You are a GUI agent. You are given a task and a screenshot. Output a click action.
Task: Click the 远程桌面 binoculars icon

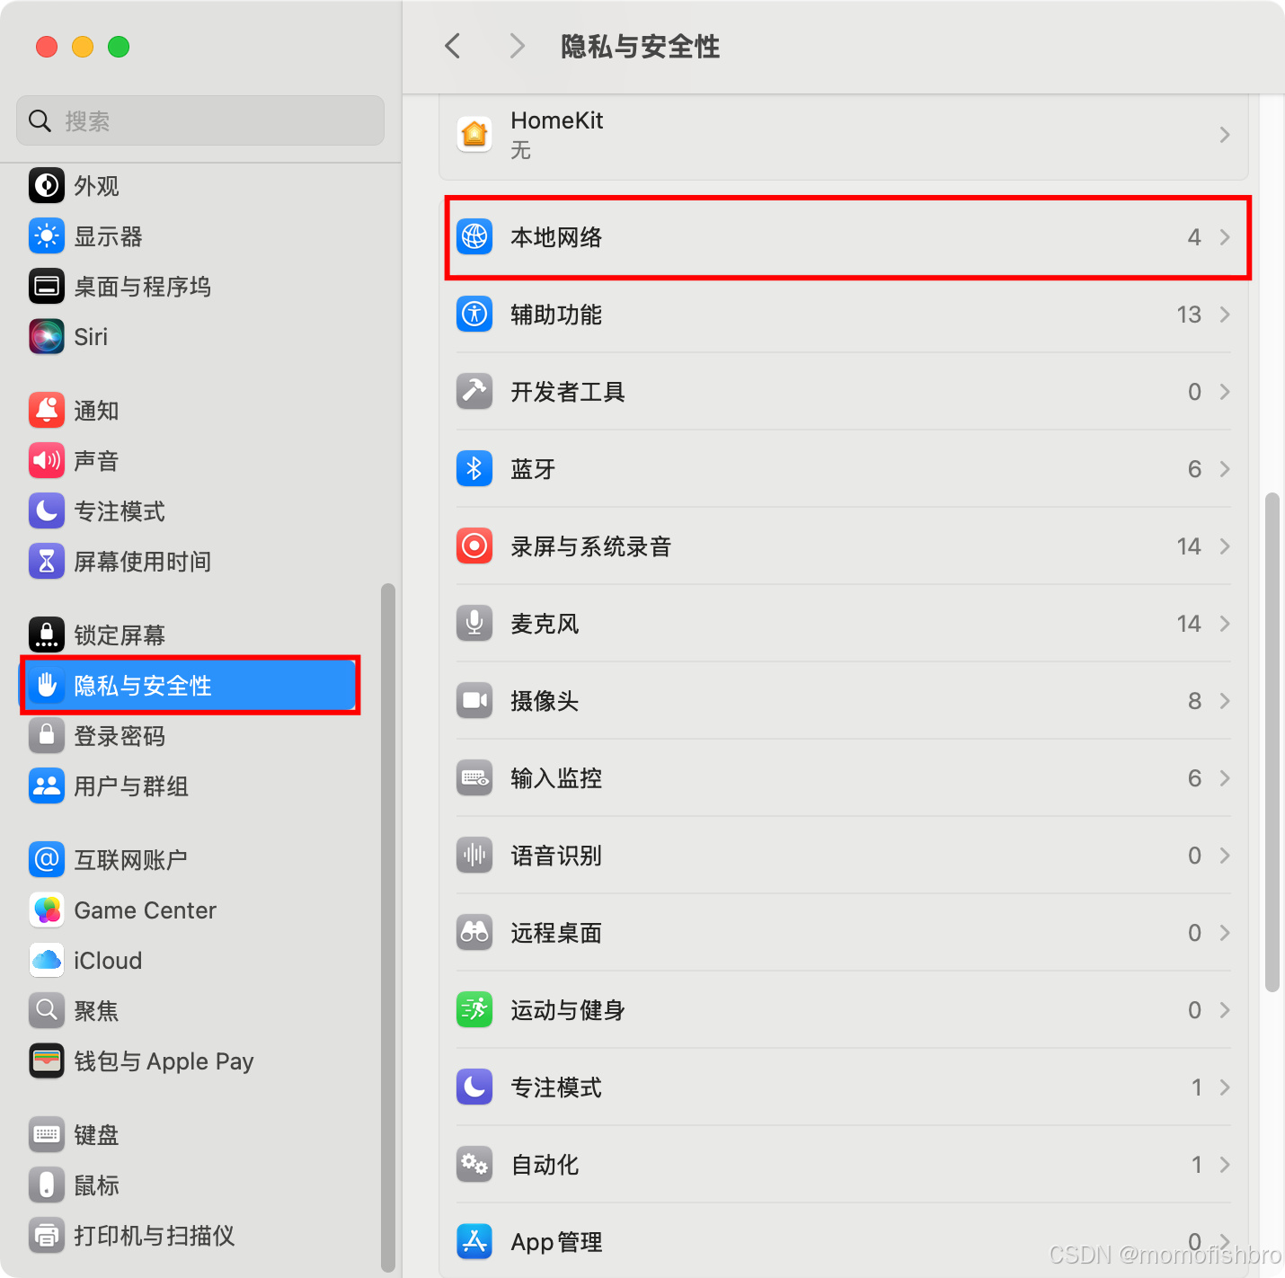pyautogui.click(x=474, y=933)
